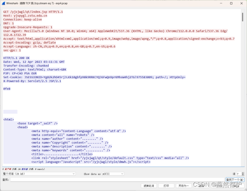
Task: Click the <html> opening tag line
Action: click(9, 120)
